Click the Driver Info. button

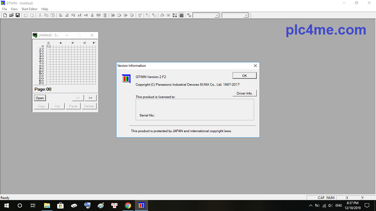[244, 93]
